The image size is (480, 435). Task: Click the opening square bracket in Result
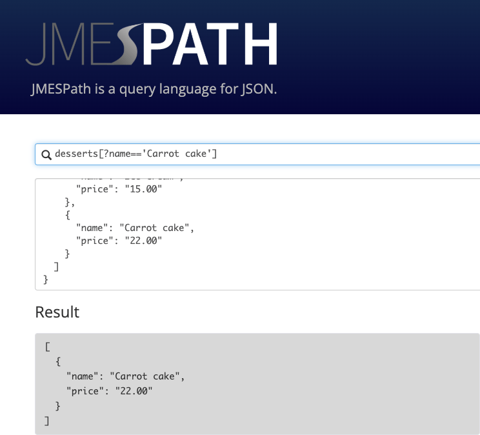tap(48, 347)
